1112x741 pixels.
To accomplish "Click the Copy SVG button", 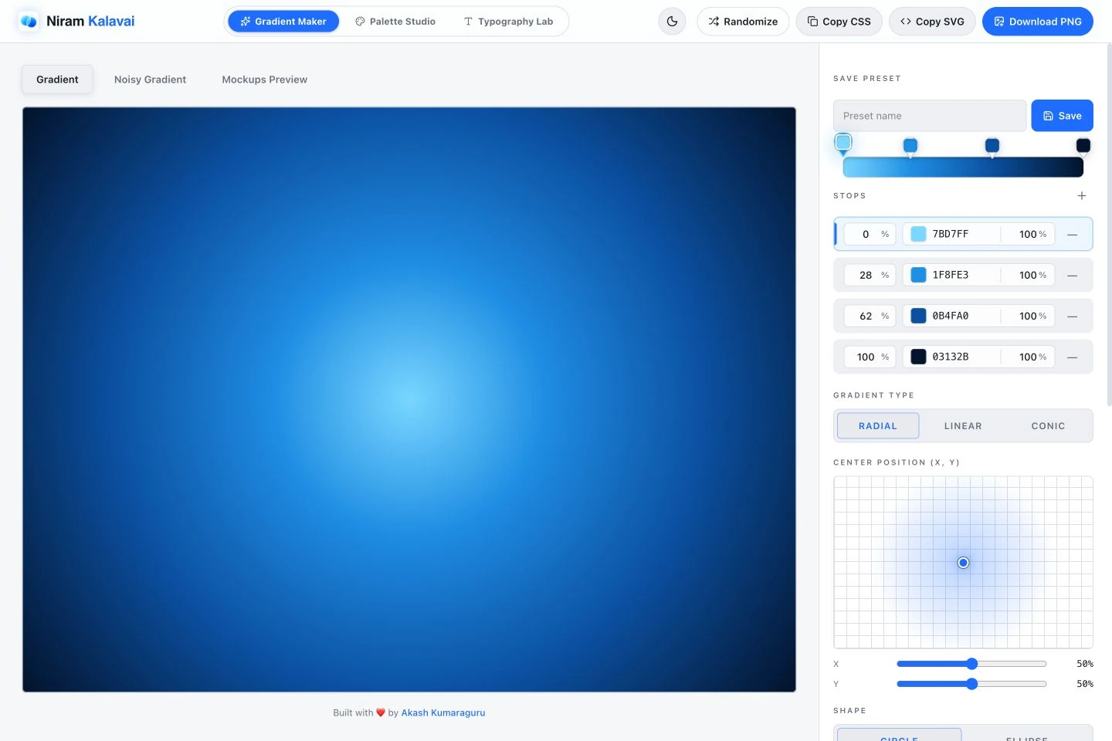I will tap(932, 22).
